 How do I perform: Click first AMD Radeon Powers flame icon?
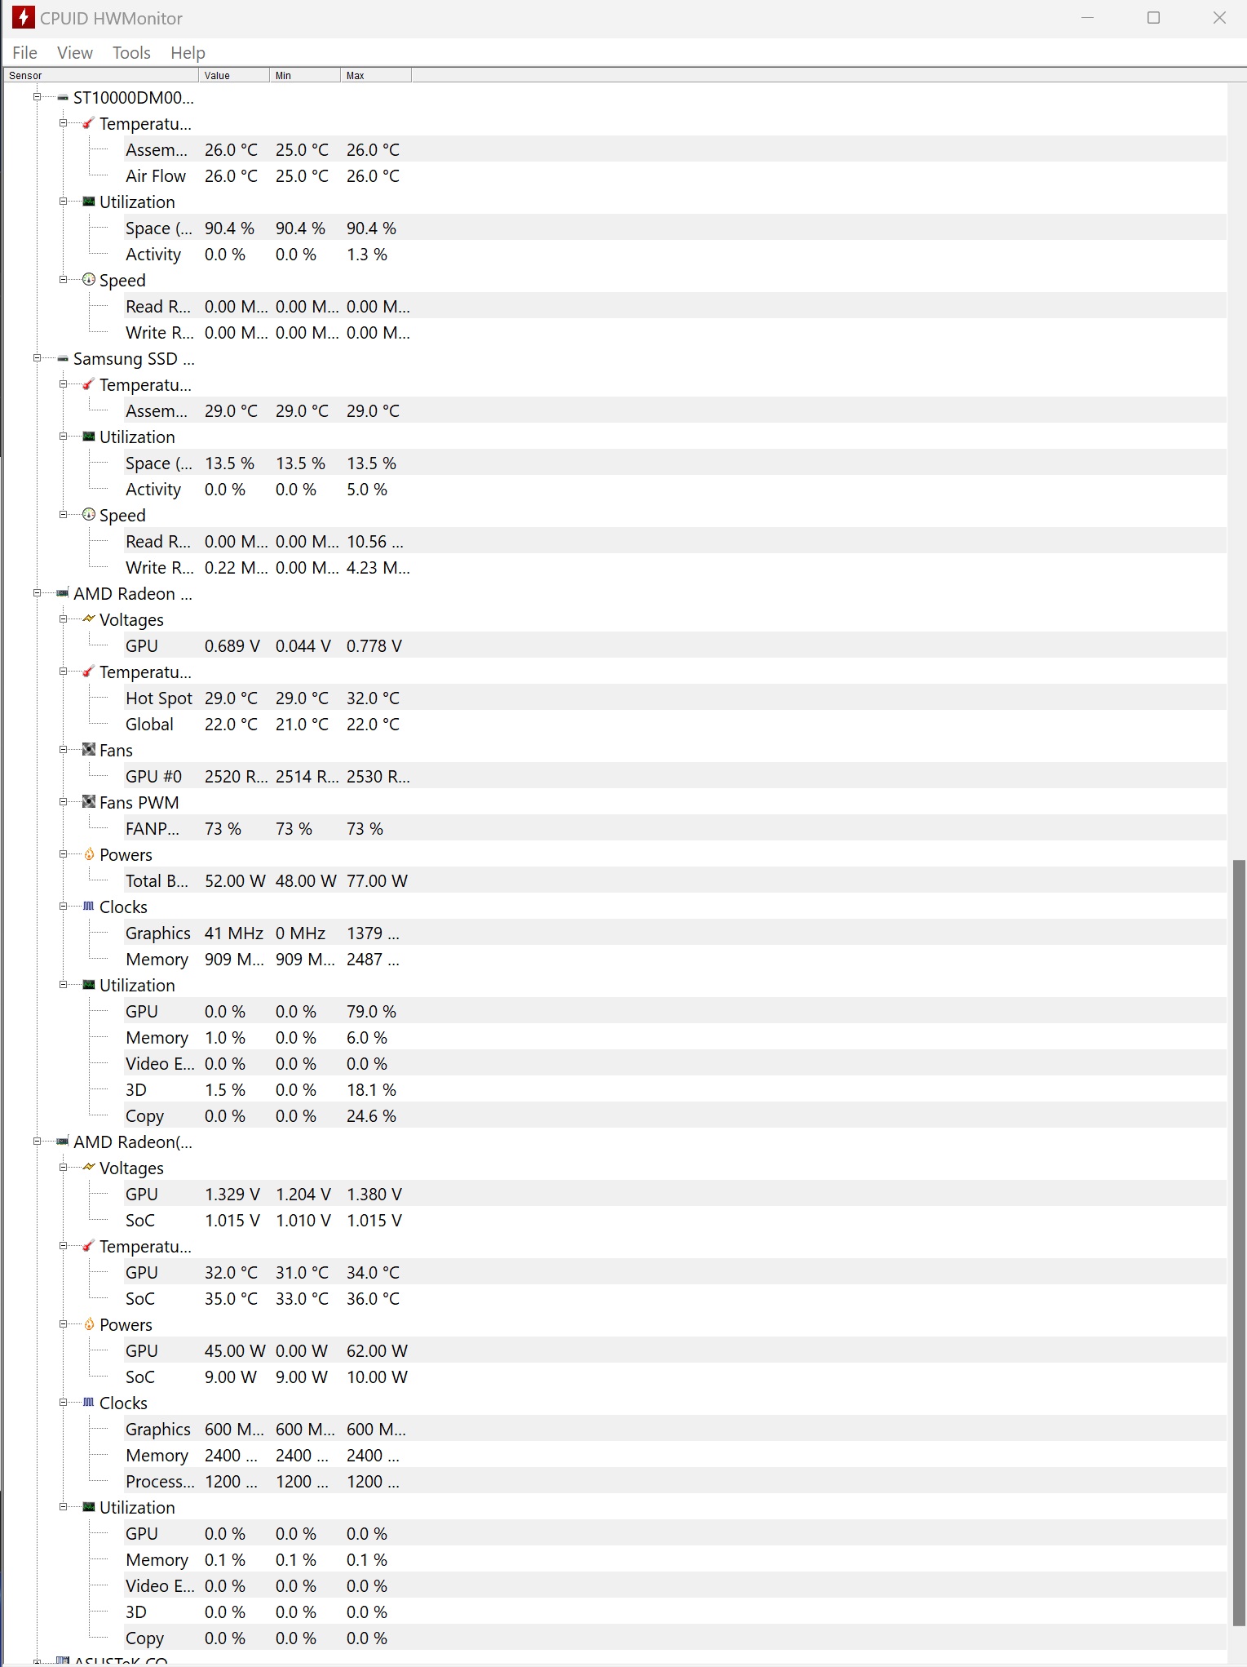pyautogui.click(x=89, y=854)
